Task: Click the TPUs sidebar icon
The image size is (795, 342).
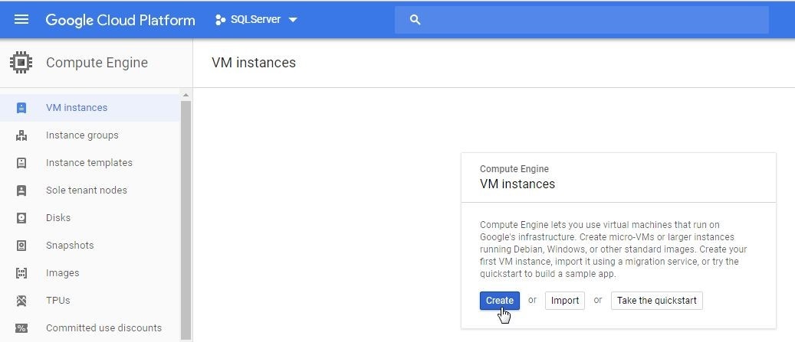Action: coord(21,301)
